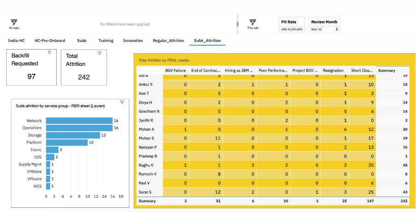Click the Resignation column header
This screenshot has height=212, width=416.
click(x=333, y=70)
